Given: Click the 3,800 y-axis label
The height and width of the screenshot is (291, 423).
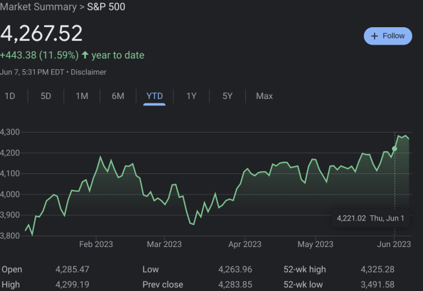Looking at the screenshot, I should pos(10,236).
